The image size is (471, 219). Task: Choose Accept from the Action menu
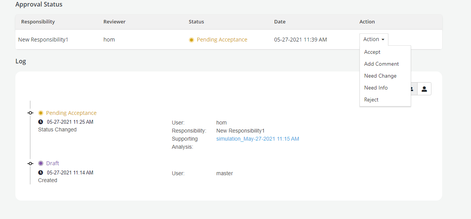[x=372, y=52]
